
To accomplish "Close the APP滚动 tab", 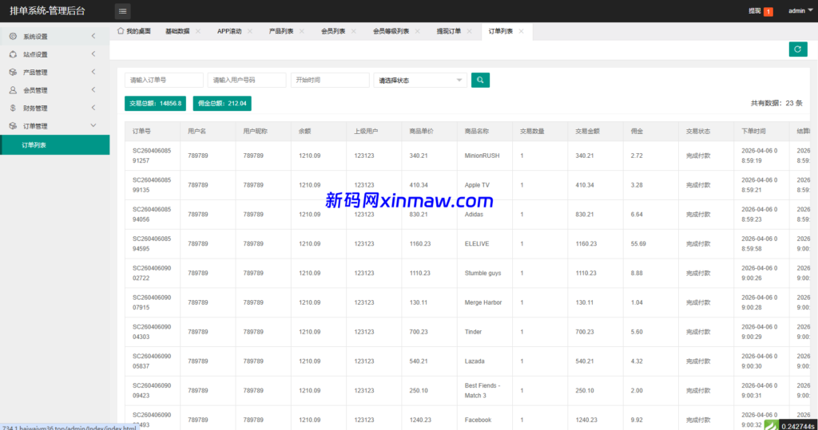I will point(250,31).
